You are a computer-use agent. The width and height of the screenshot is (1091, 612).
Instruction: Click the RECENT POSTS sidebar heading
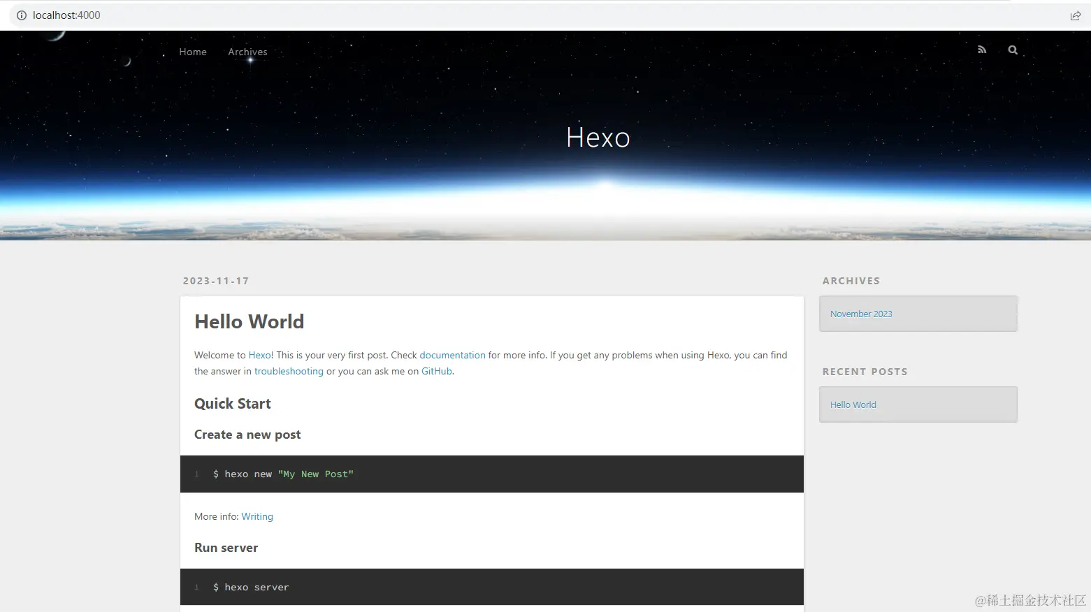click(865, 372)
